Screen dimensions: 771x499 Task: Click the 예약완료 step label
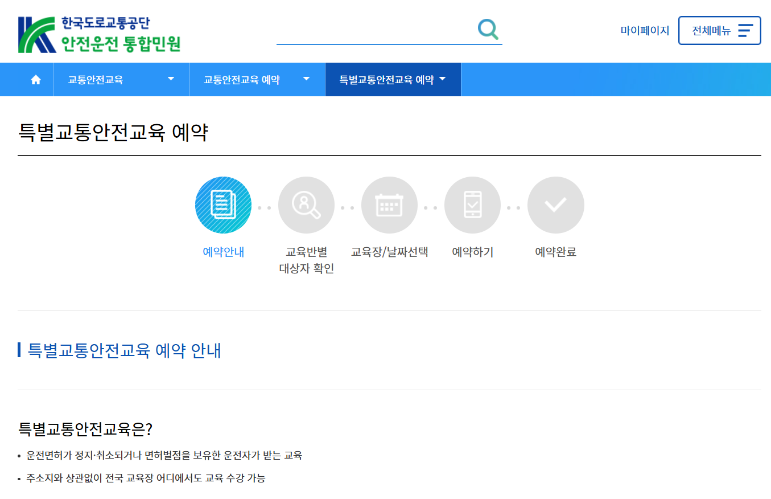pos(555,252)
